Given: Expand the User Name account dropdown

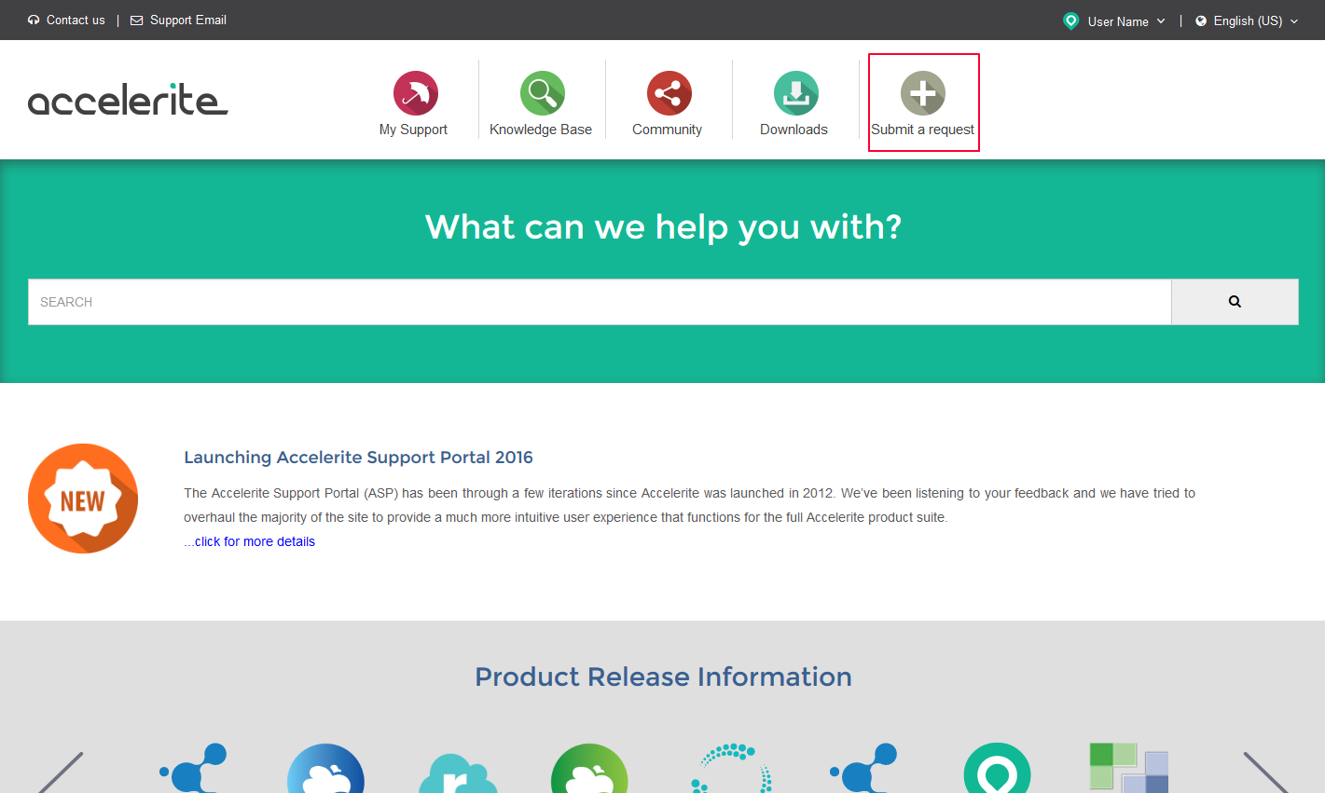Looking at the screenshot, I should [1114, 21].
